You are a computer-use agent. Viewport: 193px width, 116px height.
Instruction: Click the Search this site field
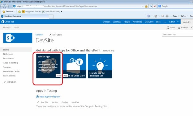(x=177, y=35)
